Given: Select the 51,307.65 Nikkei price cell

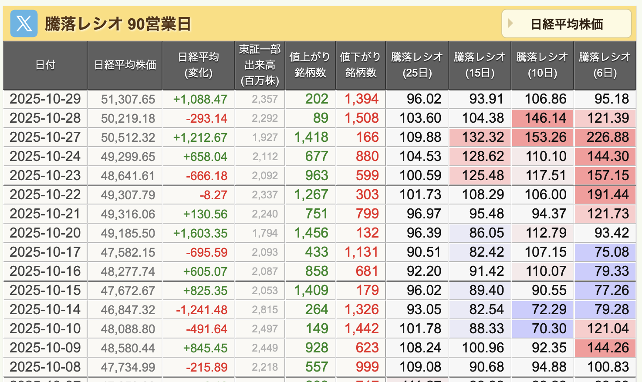Looking at the screenshot, I should click(x=128, y=100).
